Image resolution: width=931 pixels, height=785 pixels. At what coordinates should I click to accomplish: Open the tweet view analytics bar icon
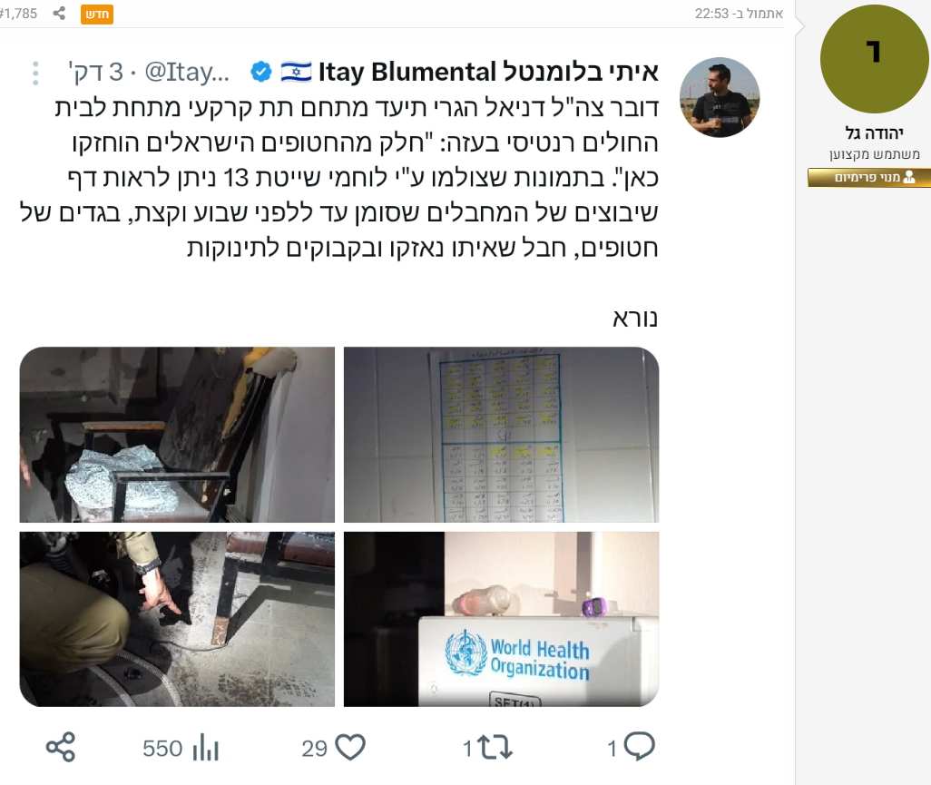coord(206,747)
